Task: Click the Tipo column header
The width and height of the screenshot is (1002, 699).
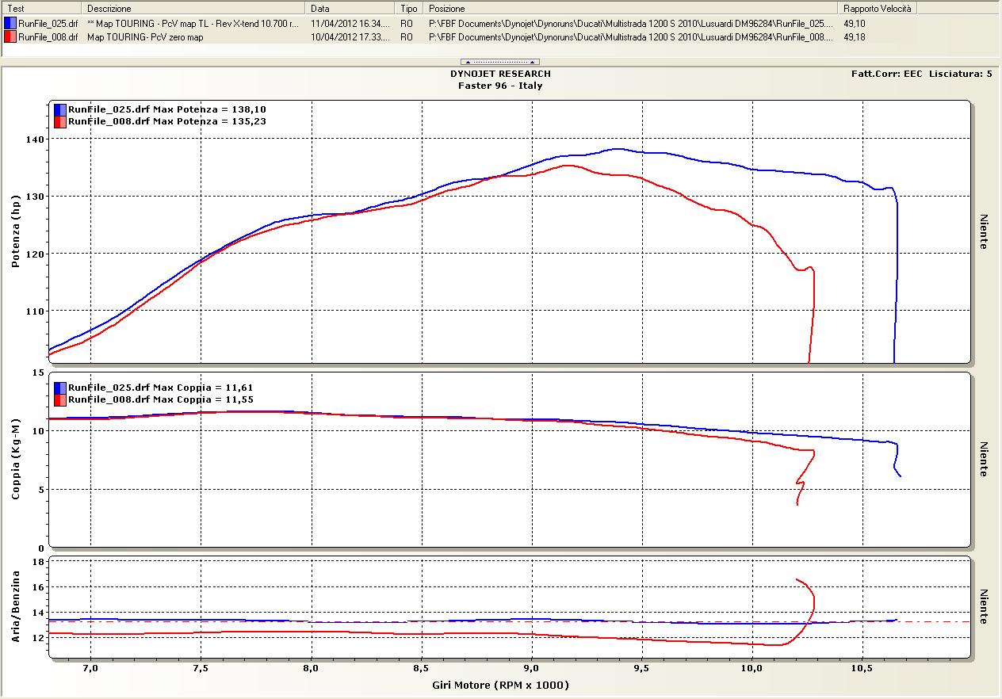Action: point(410,8)
